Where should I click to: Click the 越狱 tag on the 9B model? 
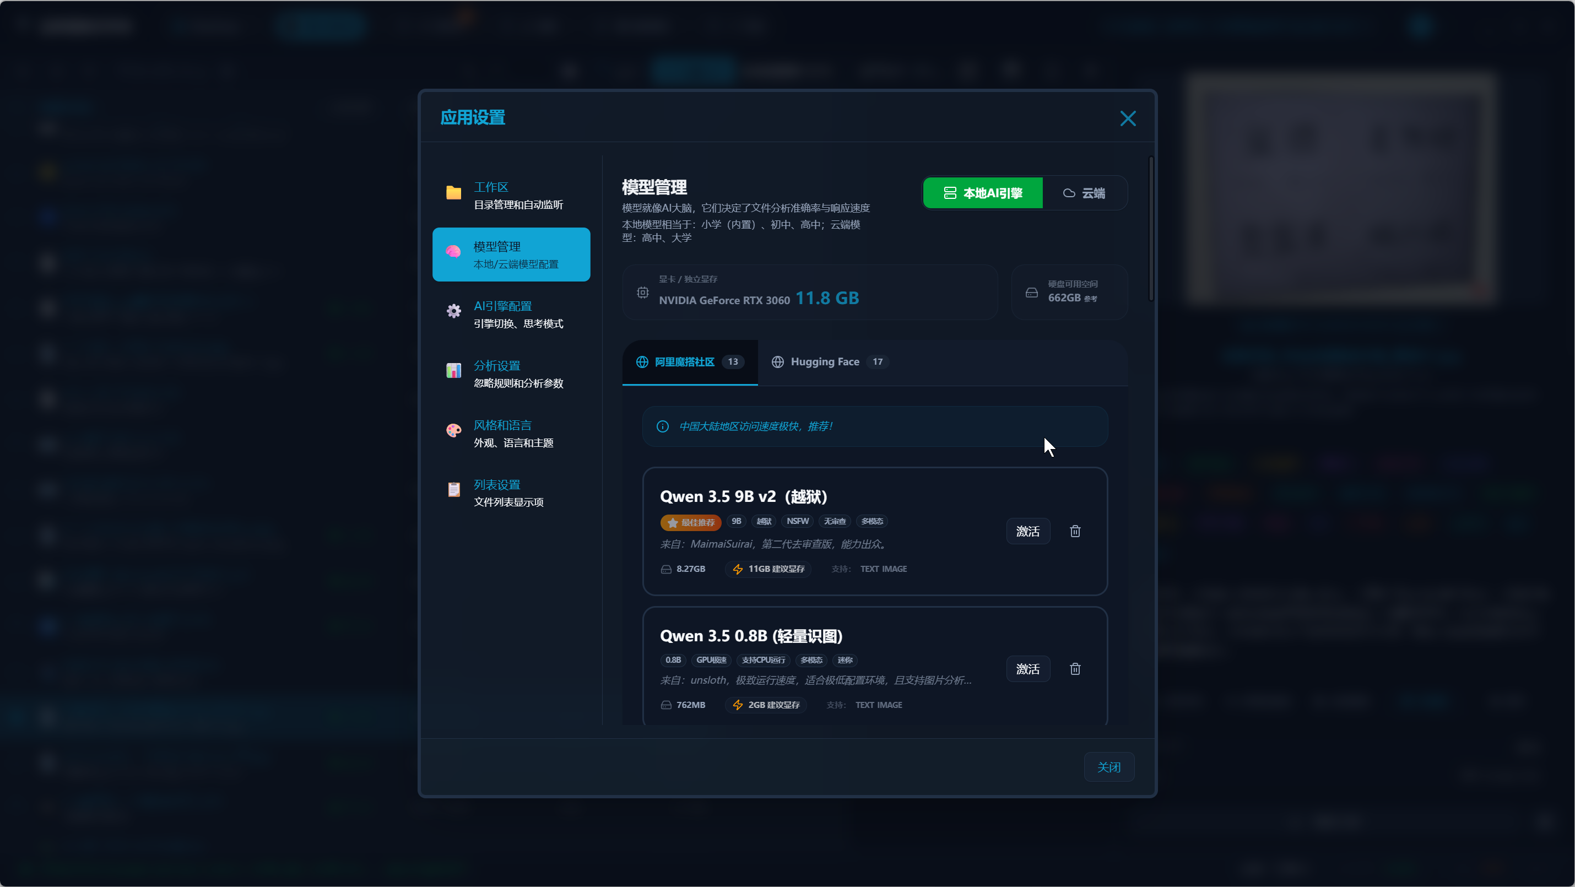click(x=764, y=521)
